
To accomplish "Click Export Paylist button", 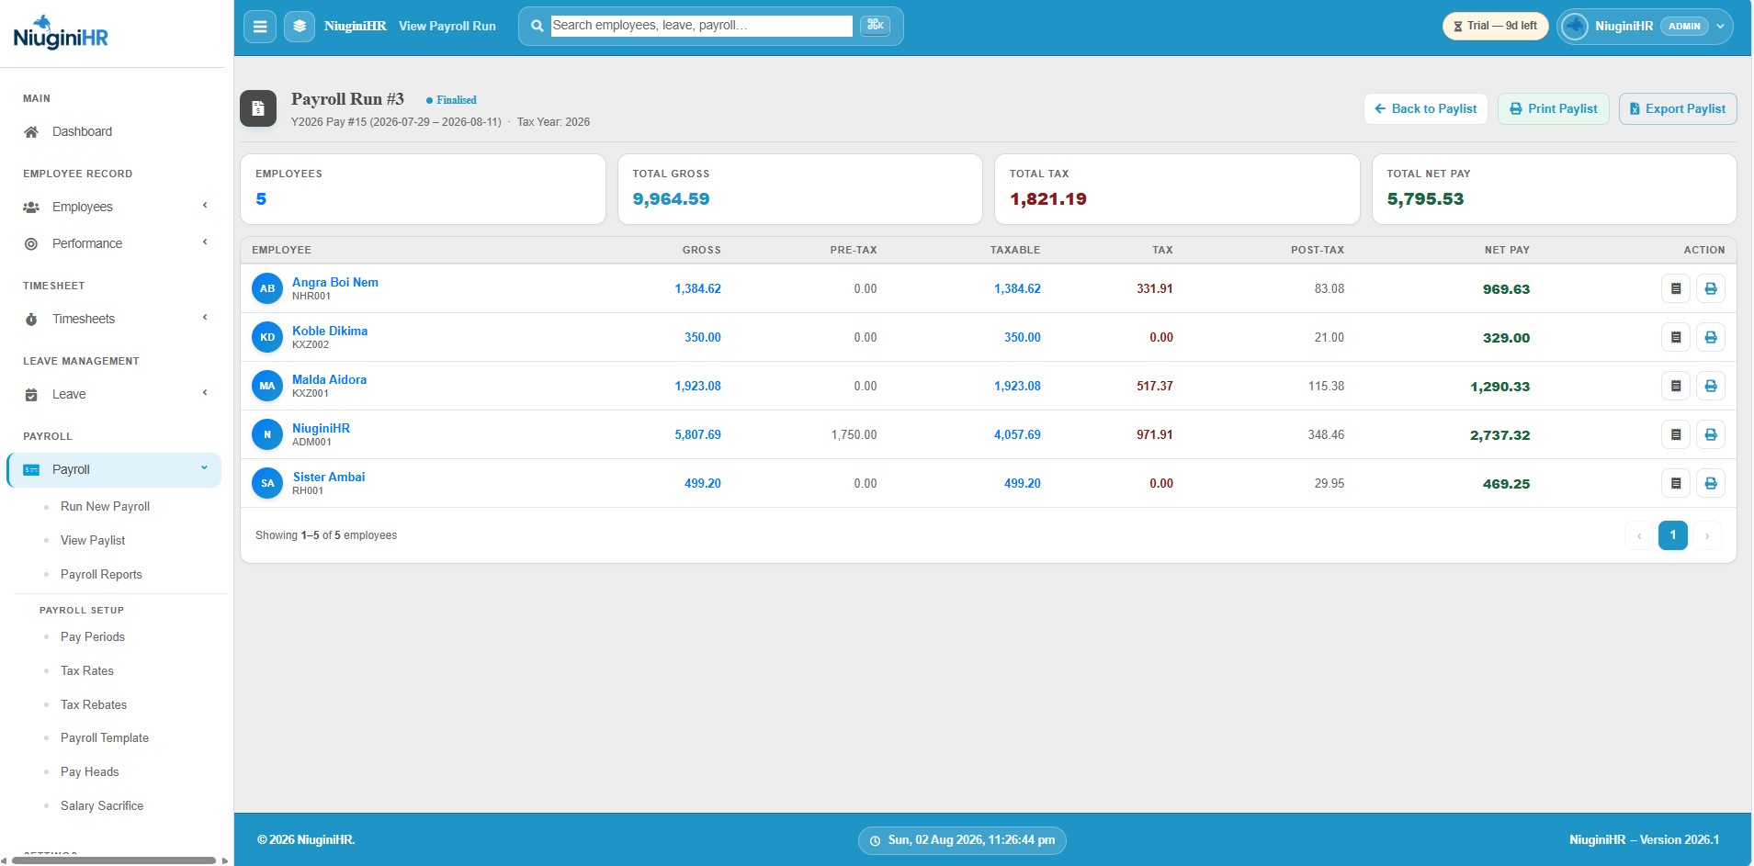I will click(x=1678, y=108).
